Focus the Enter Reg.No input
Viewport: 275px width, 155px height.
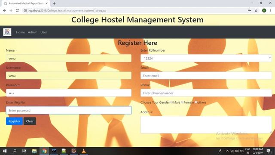pyautogui.click(x=69, y=110)
